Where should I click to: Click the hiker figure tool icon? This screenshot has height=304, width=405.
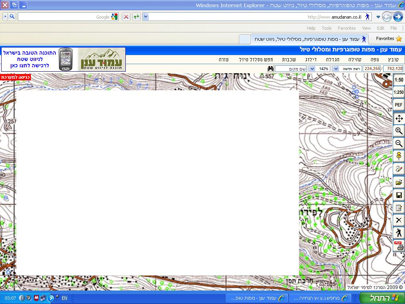click(x=399, y=233)
